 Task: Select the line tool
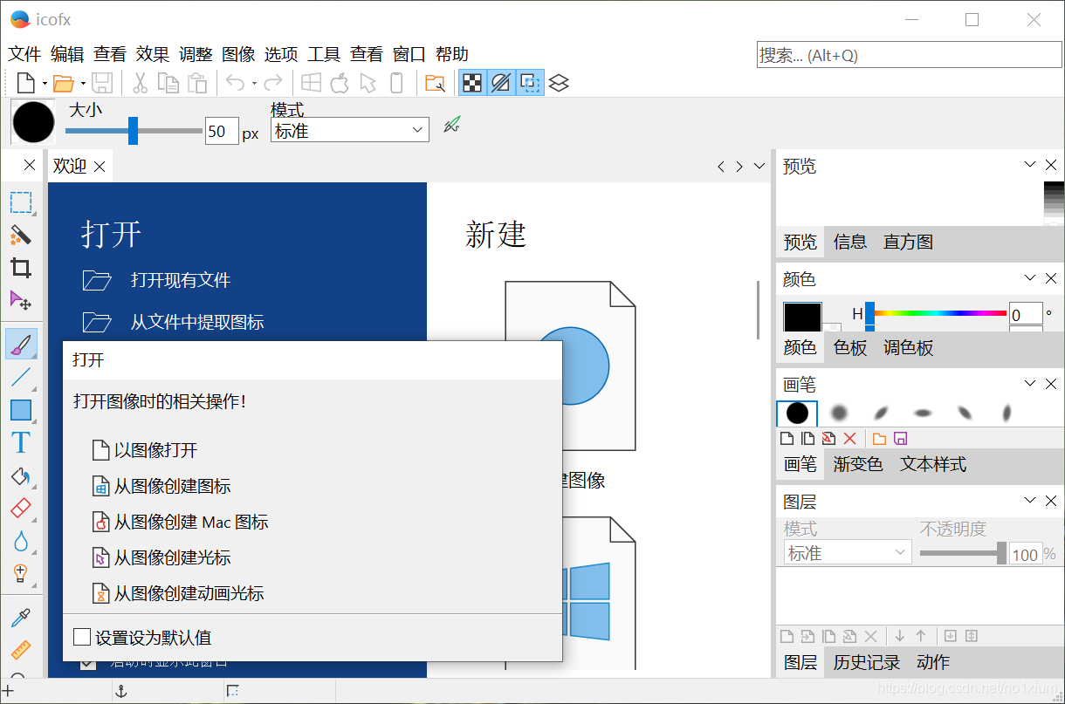click(x=21, y=377)
